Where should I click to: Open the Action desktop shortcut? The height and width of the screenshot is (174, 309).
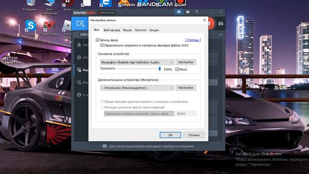pyautogui.click(x=68, y=5)
